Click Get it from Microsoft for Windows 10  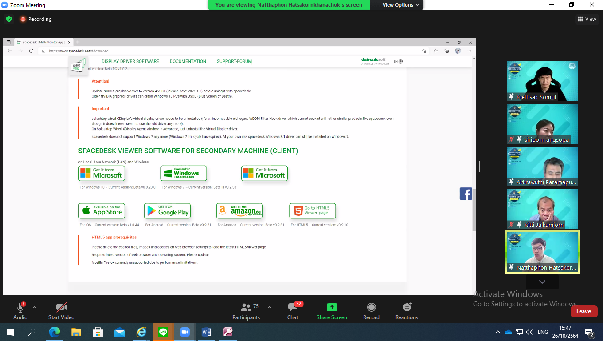click(x=102, y=173)
